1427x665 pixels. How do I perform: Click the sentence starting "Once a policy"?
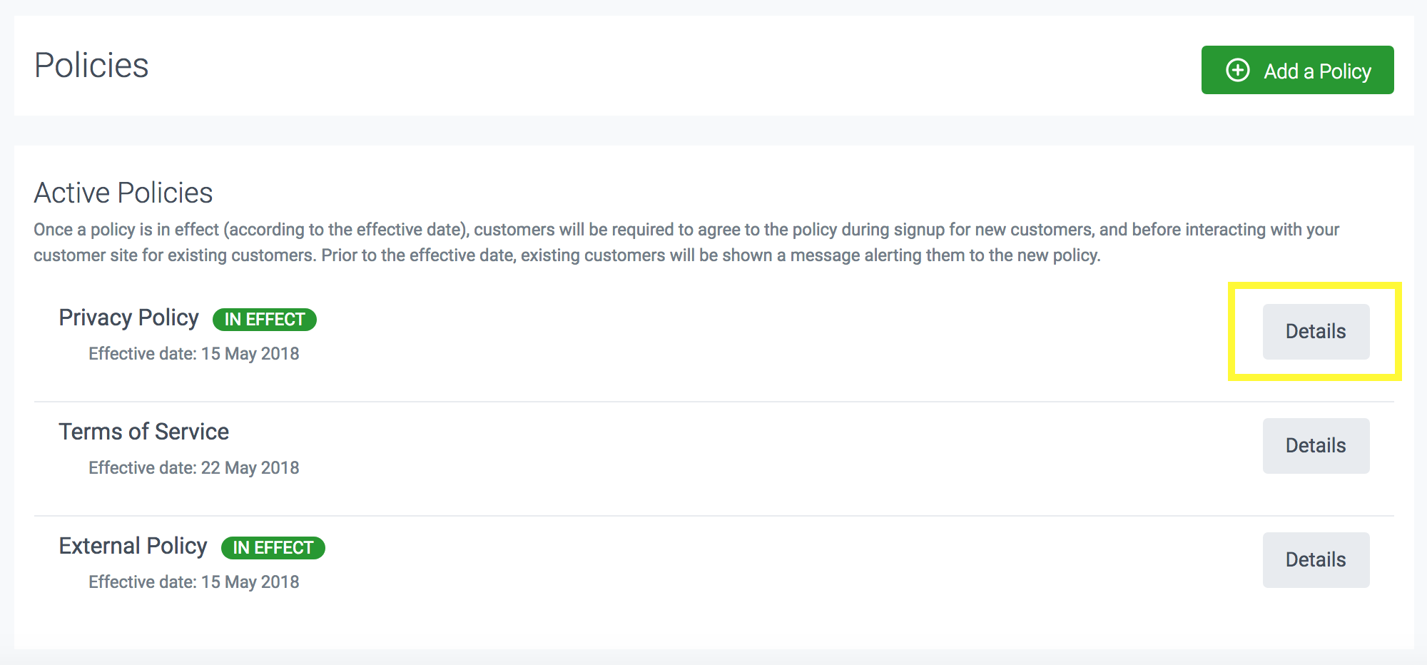pos(428,230)
